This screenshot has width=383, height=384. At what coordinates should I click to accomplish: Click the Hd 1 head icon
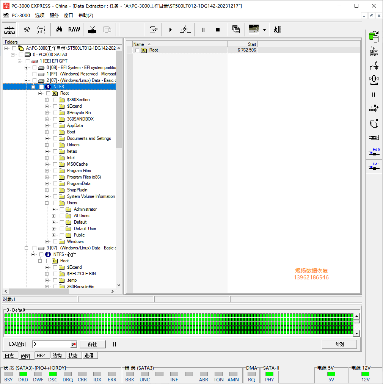[374, 166]
